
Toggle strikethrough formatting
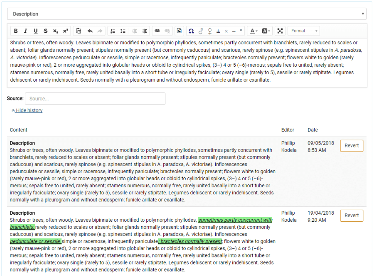click(46, 31)
